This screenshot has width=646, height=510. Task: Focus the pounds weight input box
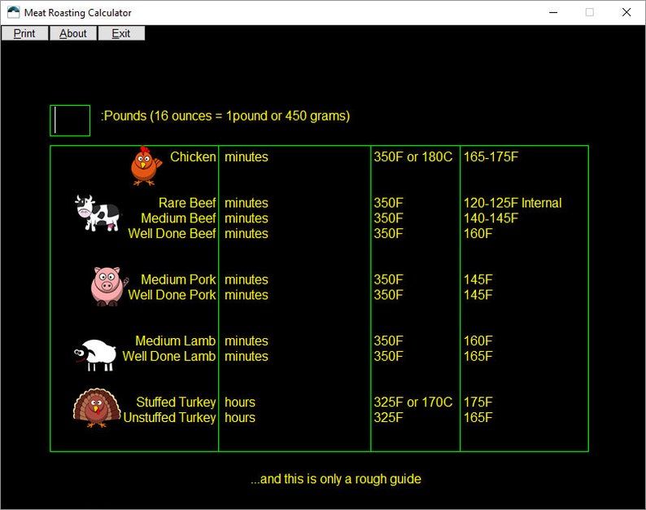(x=70, y=121)
